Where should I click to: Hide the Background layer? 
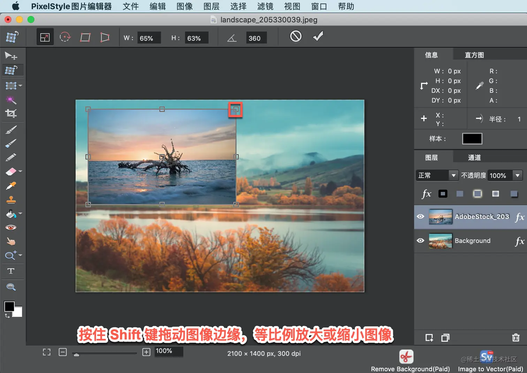point(420,241)
